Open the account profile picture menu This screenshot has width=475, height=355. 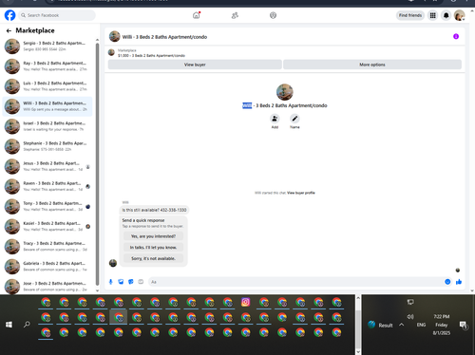pos(459,15)
